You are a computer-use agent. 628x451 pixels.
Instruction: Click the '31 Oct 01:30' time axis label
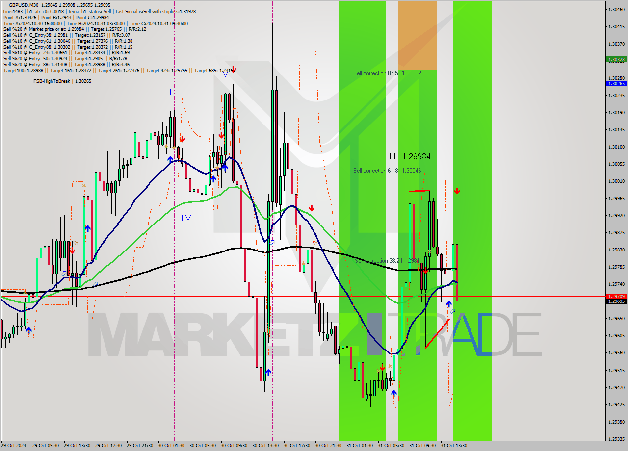(x=360, y=446)
